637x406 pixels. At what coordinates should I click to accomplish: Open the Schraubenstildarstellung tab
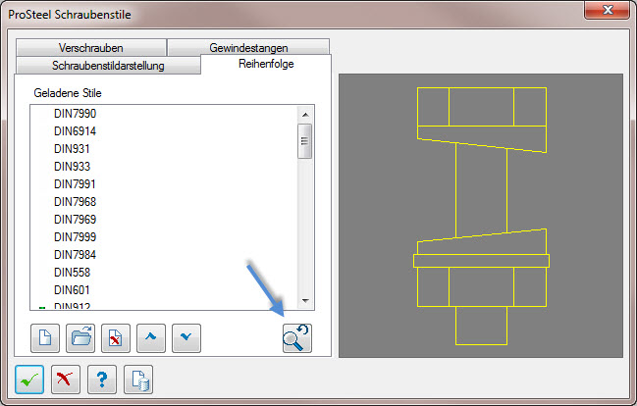pos(108,66)
